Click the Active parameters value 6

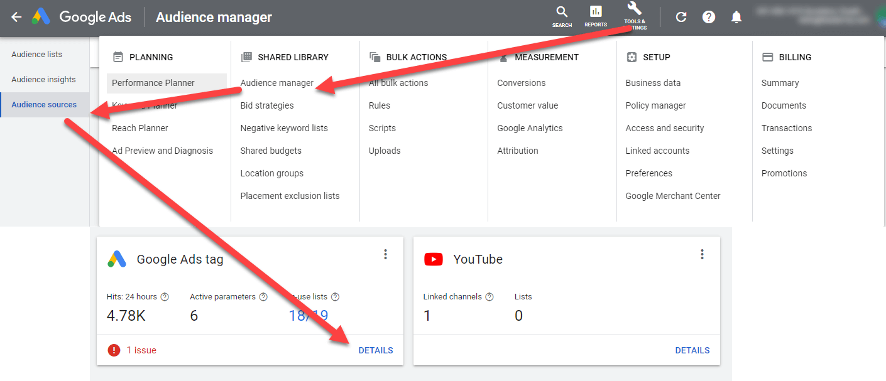click(x=194, y=315)
